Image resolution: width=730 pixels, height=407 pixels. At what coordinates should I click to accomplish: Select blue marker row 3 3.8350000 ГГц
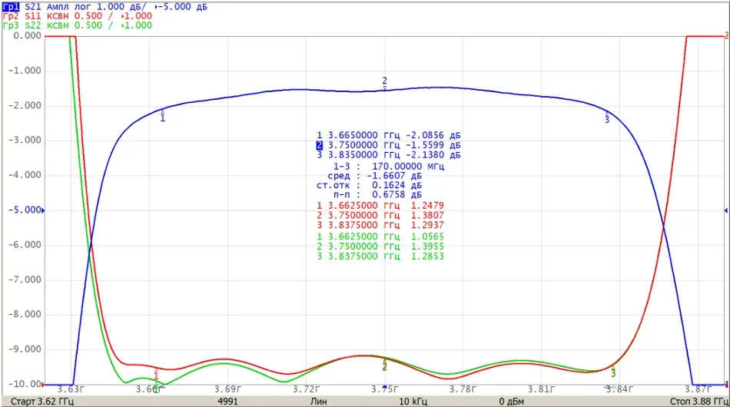coord(389,155)
